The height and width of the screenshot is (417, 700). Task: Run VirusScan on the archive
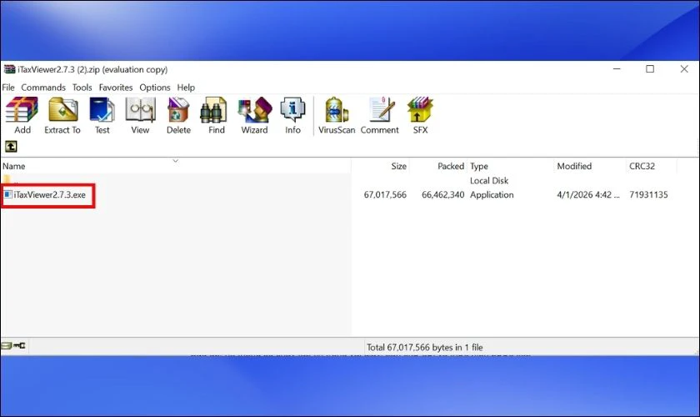click(x=337, y=115)
